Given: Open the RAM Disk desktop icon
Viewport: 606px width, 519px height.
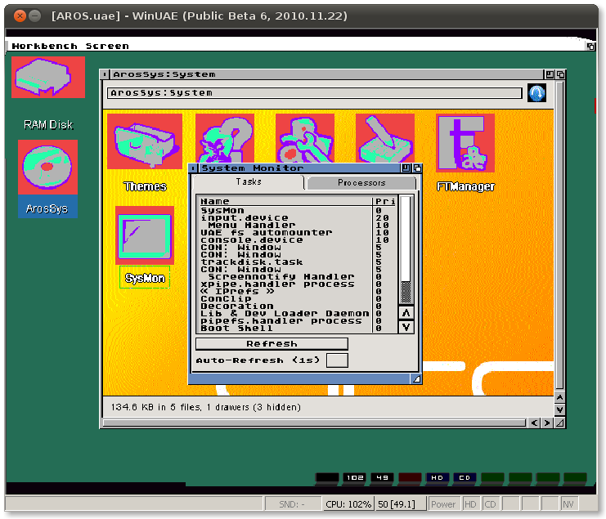Looking at the screenshot, I should click(48, 77).
